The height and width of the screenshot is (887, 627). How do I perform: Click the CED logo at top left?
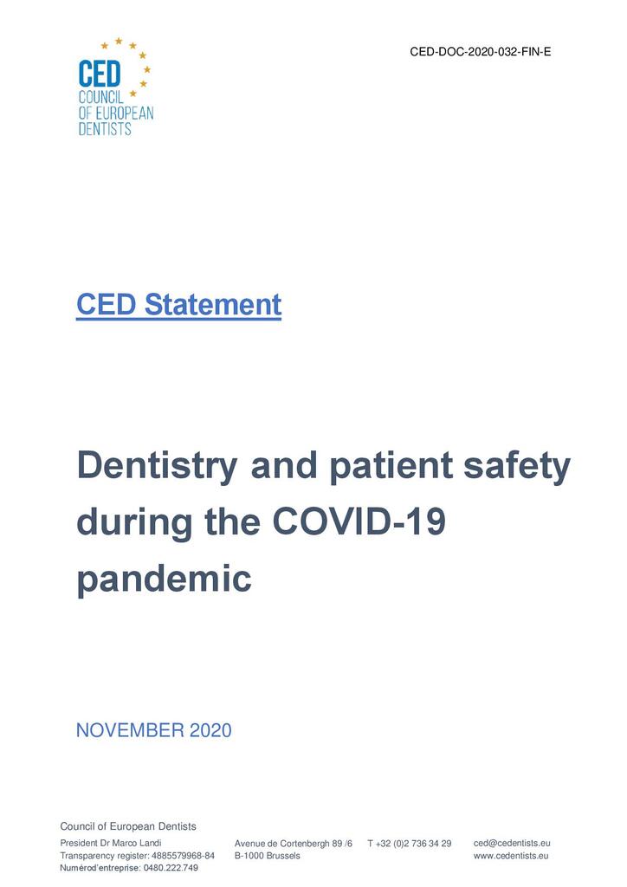115,87
